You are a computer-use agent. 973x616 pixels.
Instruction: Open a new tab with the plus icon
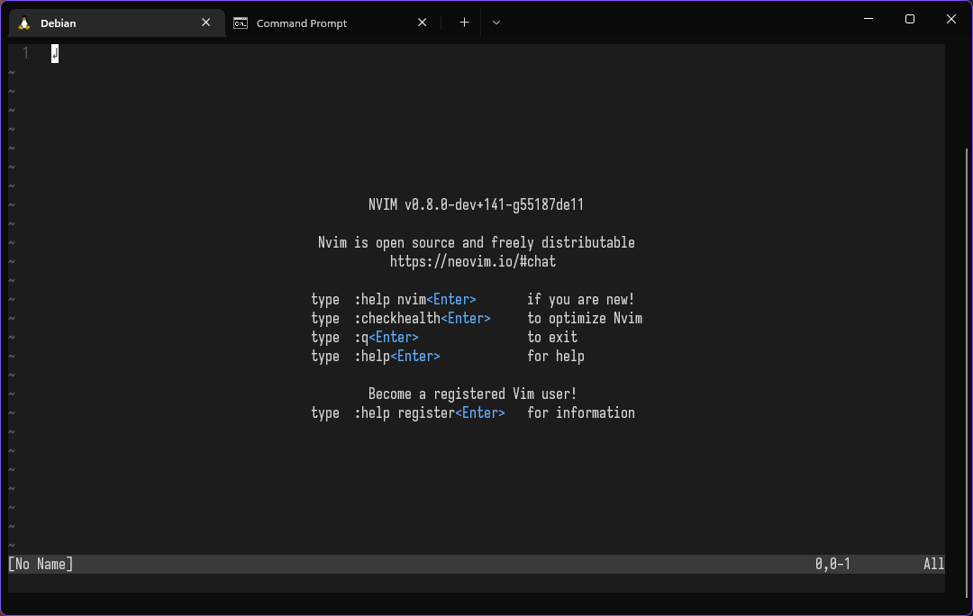pyautogui.click(x=463, y=22)
